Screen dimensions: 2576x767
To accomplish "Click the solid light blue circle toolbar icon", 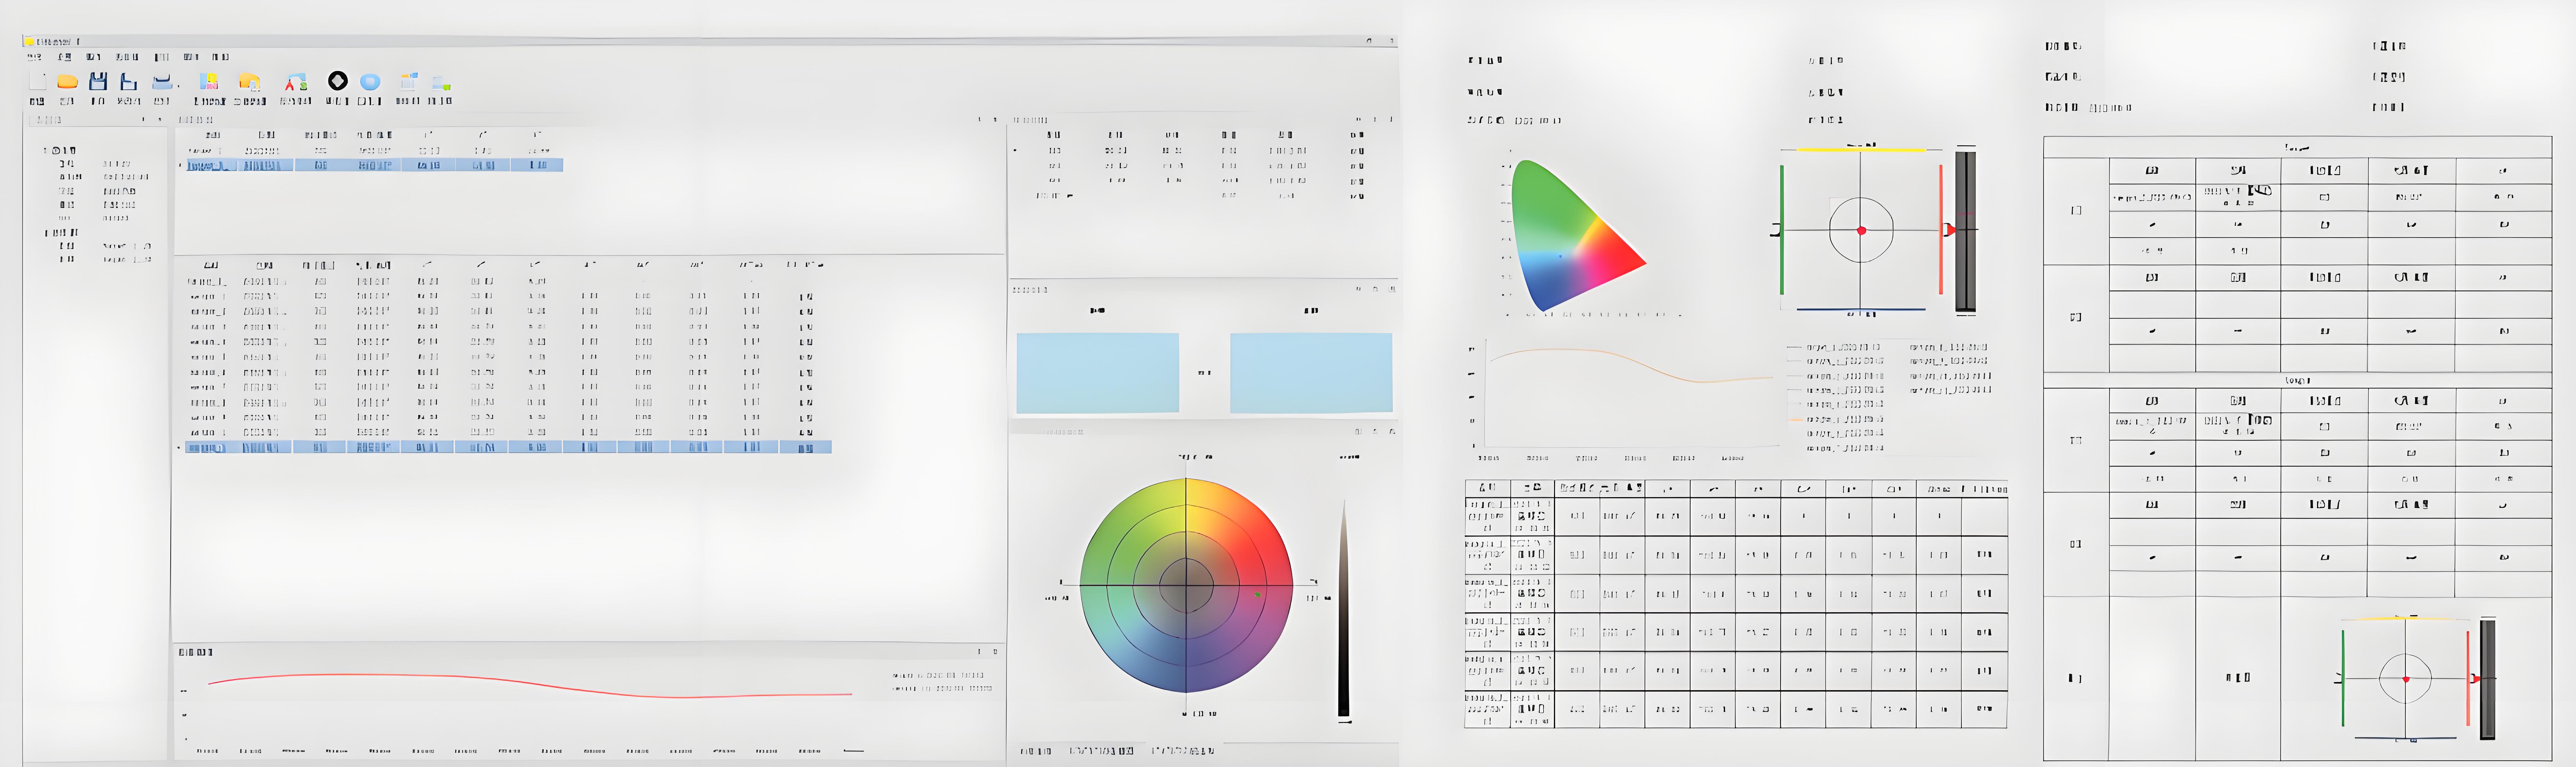I will click(370, 82).
